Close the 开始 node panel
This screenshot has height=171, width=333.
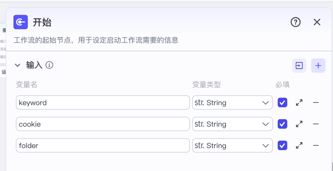[x=317, y=22]
